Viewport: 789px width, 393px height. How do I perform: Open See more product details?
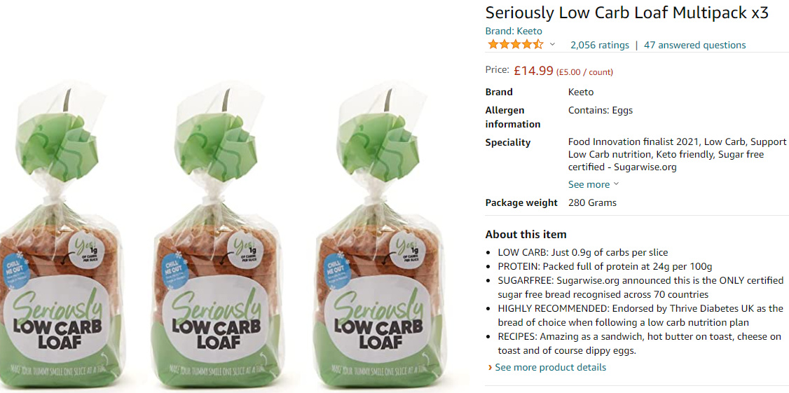tap(550, 367)
